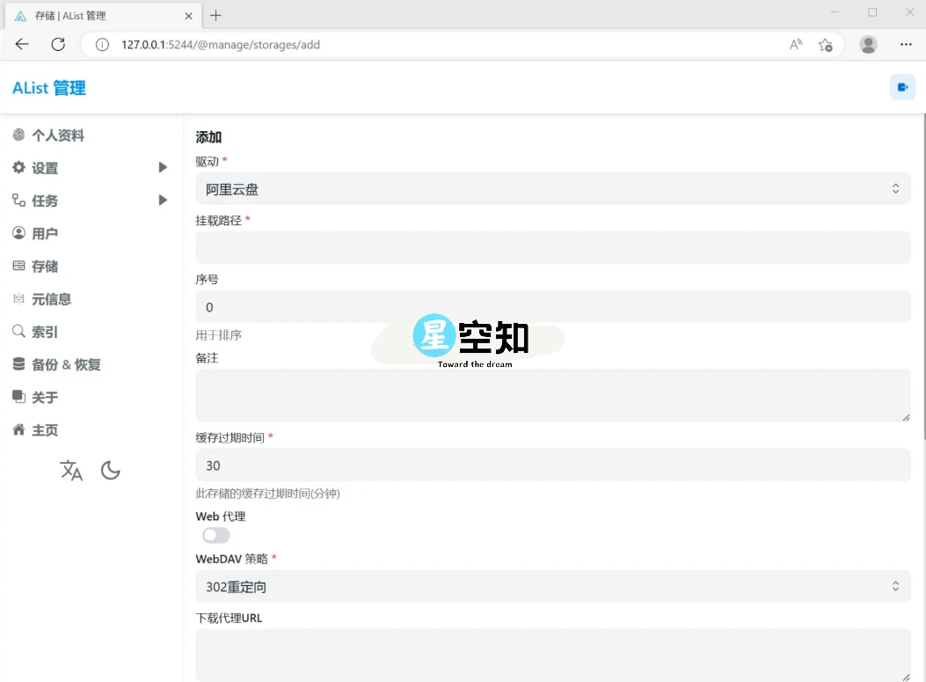The image size is (926, 682).
Task: Open the 驱动 driver dropdown
Action: point(553,187)
